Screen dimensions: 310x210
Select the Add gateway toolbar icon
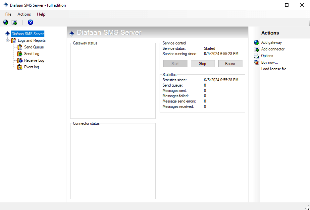5,22
